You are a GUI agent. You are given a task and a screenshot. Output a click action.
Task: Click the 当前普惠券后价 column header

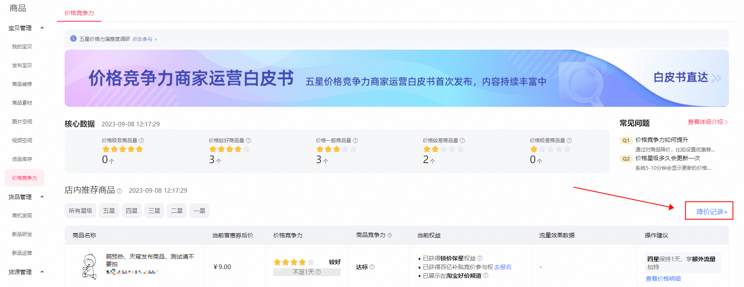point(233,235)
